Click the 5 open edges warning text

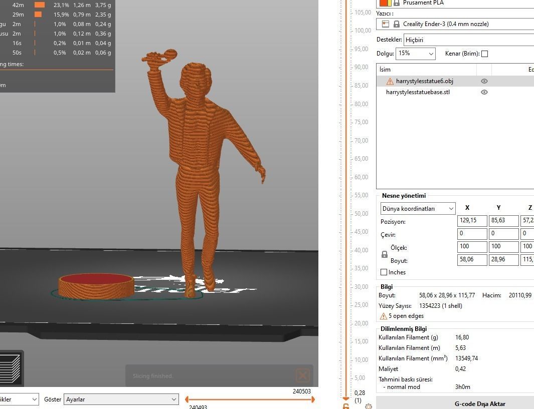pos(406,316)
